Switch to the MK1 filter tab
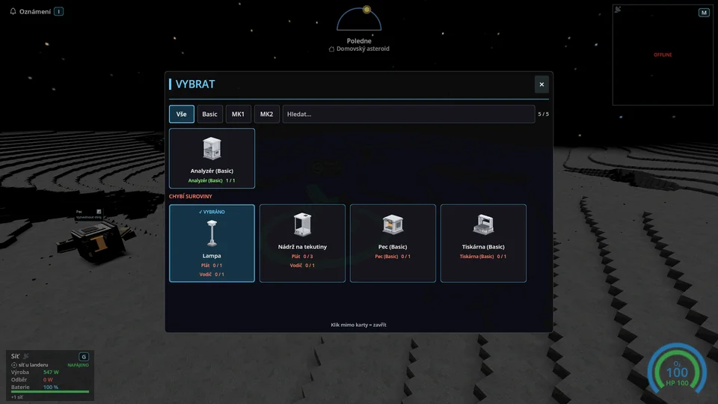The width and height of the screenshot is (718, 404). (x=238, y=114)
